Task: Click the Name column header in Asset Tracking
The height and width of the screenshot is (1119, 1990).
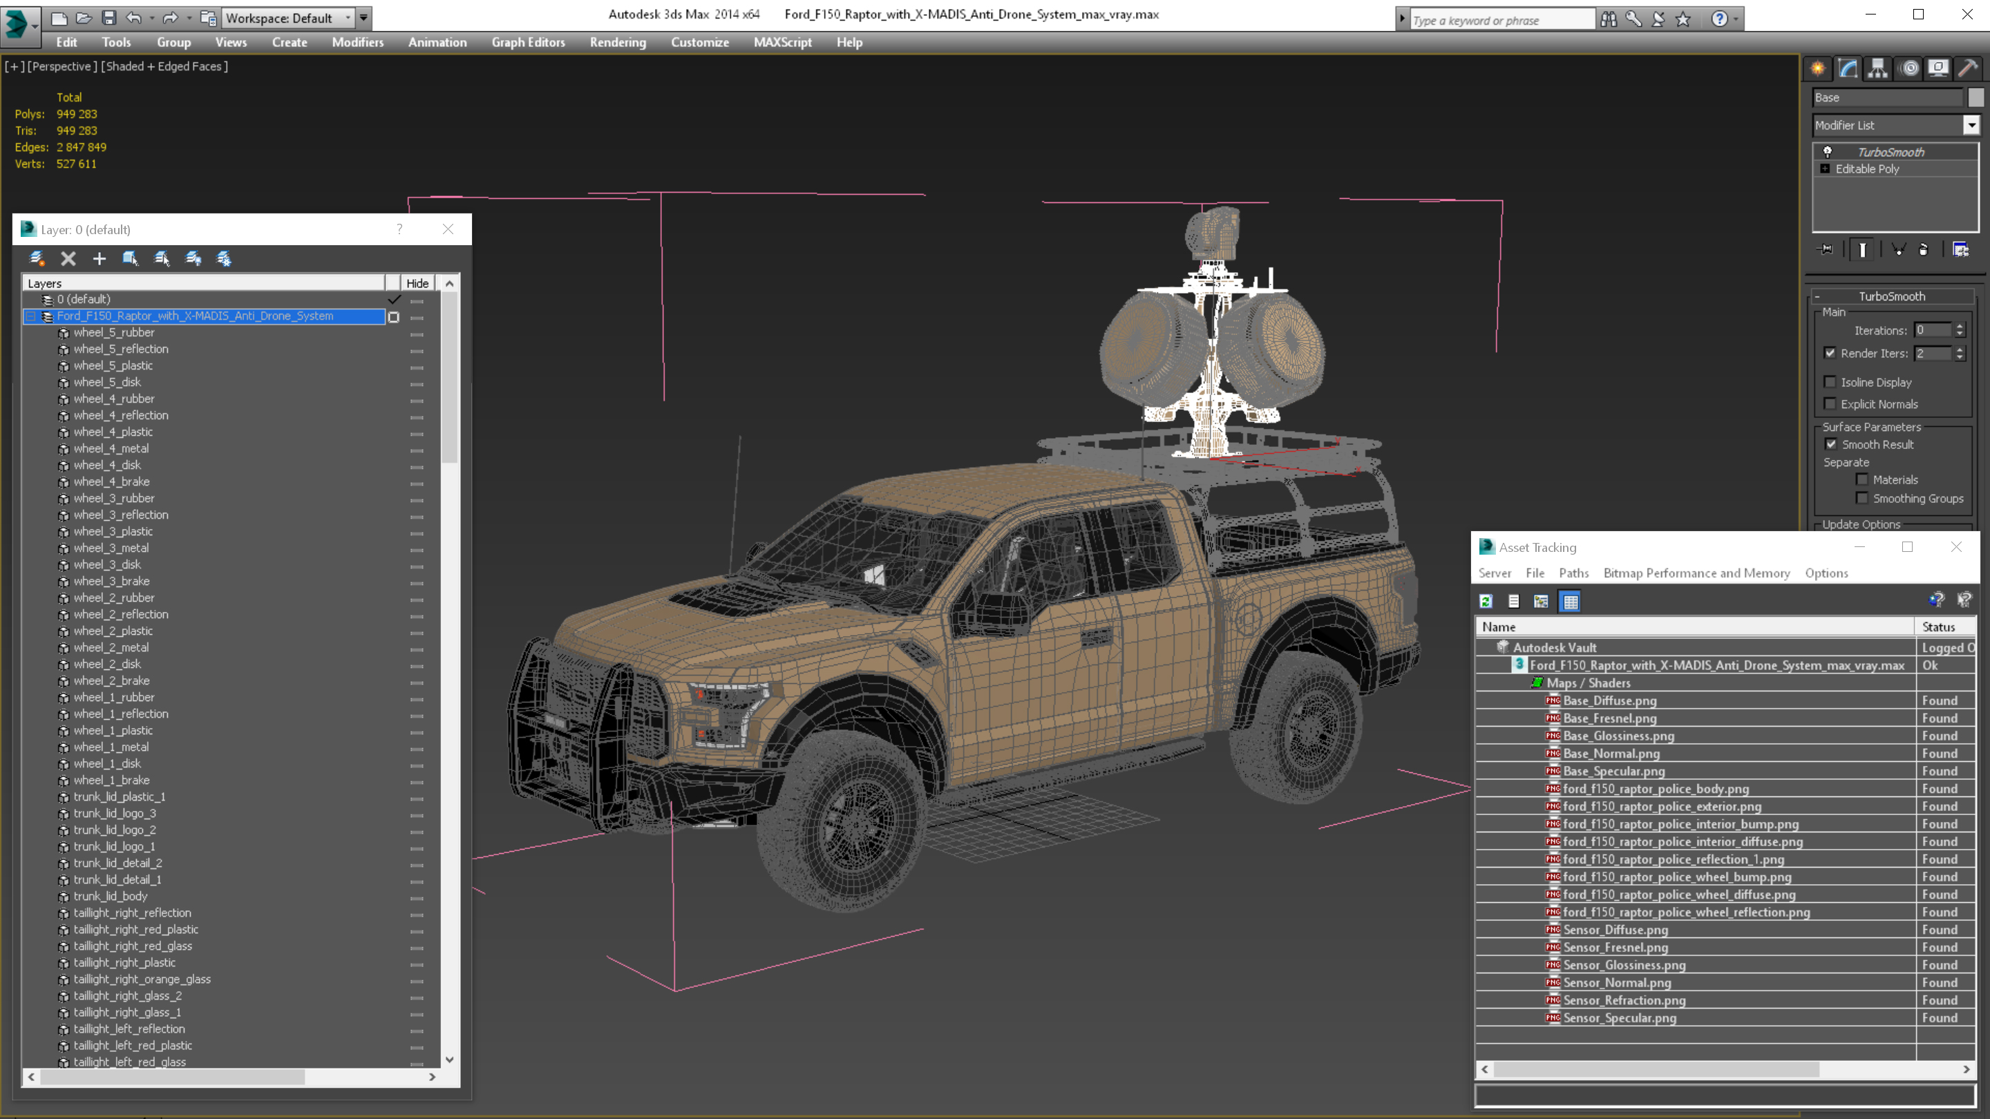Action: tap(1695, 627)
